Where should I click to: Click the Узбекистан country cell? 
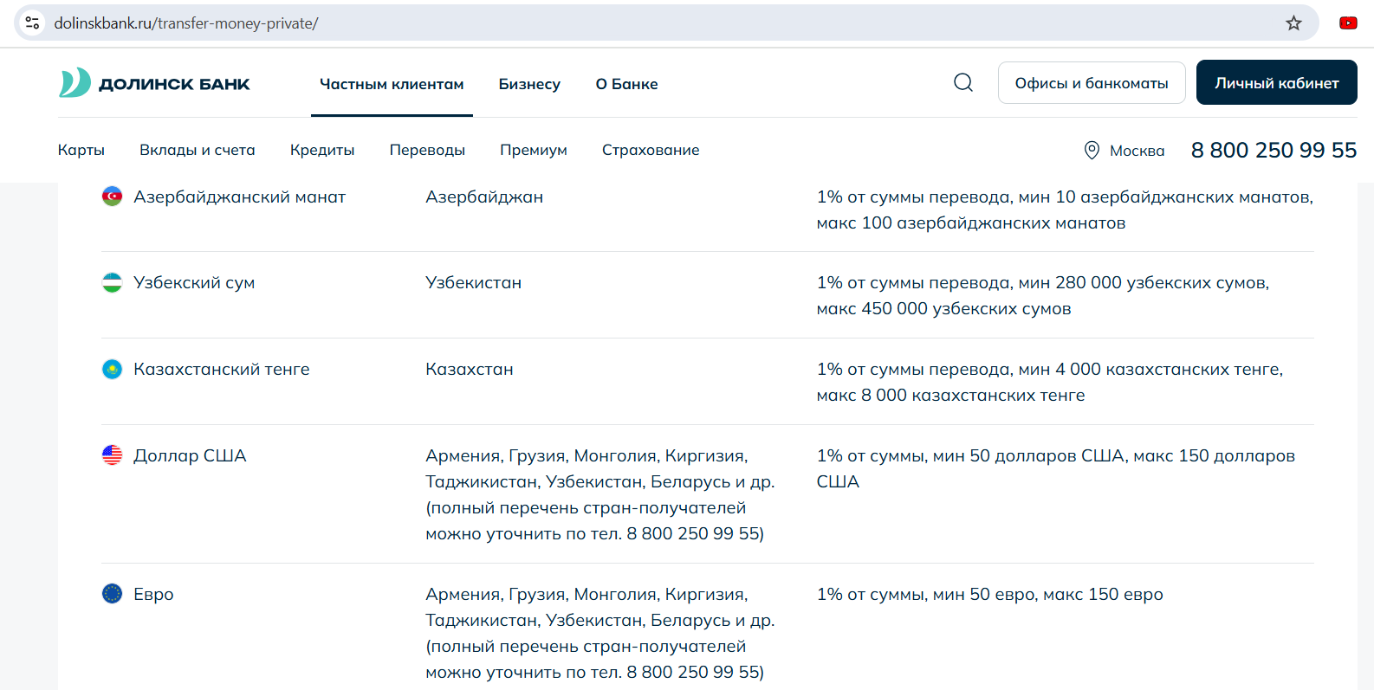pos(473,282)
